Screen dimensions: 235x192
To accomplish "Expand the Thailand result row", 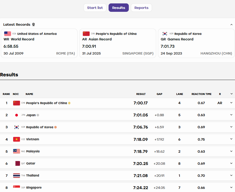I will (x=231, y=175).
